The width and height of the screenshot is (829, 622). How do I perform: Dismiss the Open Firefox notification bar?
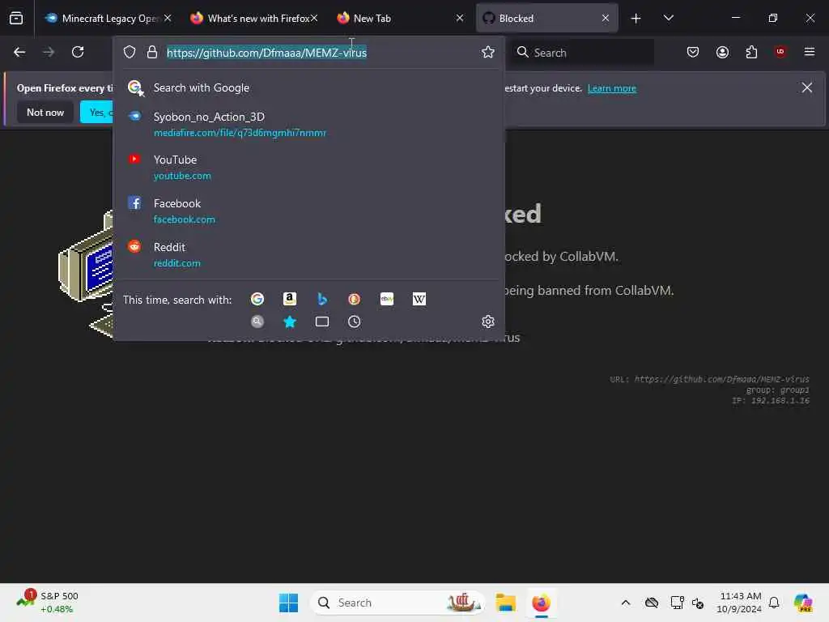coord(807,87)
